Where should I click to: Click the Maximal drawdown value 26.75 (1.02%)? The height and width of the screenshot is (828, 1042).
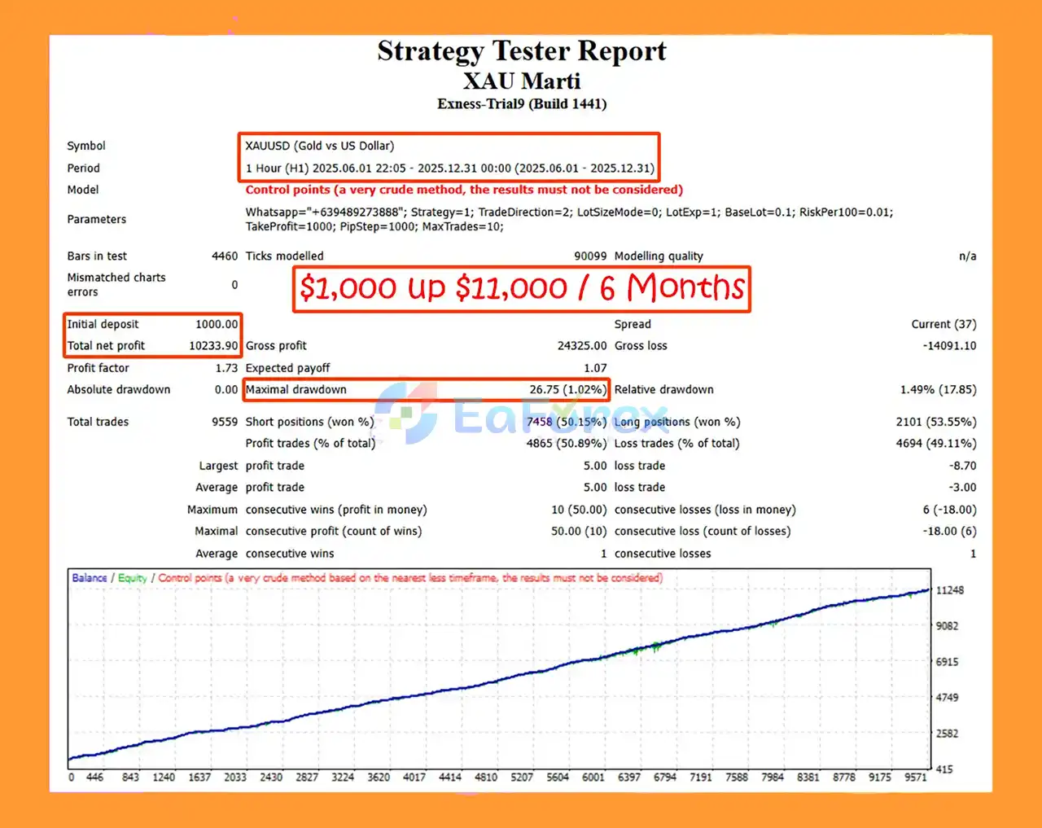pyautogui.click(x=567, y=390)
